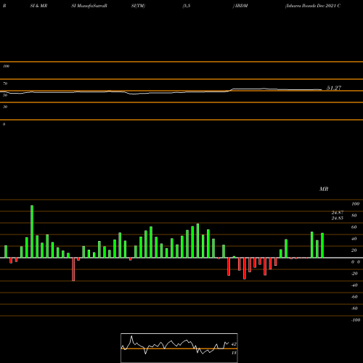Click the ')IBDM' ticker label

[240, 6]
